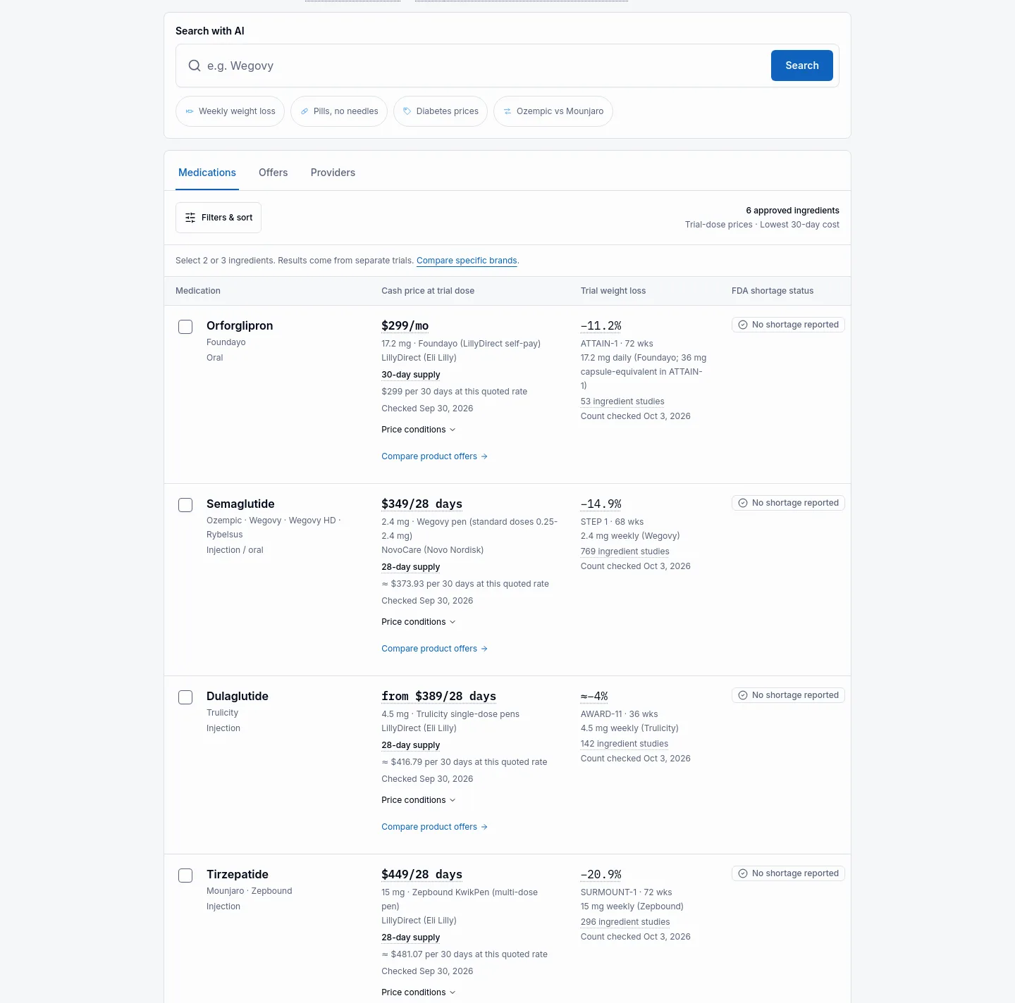
Task: Expand Price conditions for Orforglipron
Action: coord(419,430)
